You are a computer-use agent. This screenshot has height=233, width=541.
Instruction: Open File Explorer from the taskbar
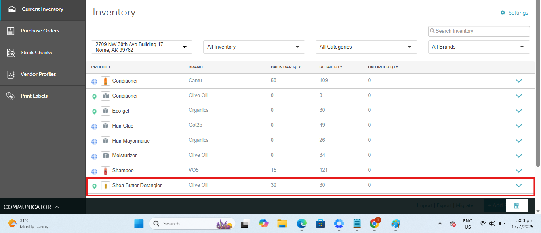coord(282,224)
